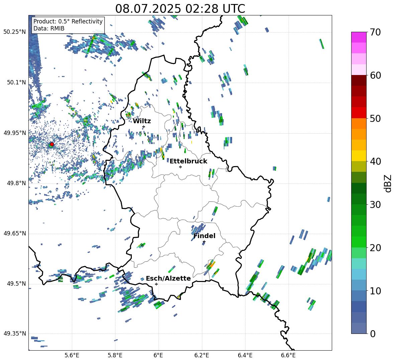
Task: Click the Data: RMIB text
Action: 49,28
